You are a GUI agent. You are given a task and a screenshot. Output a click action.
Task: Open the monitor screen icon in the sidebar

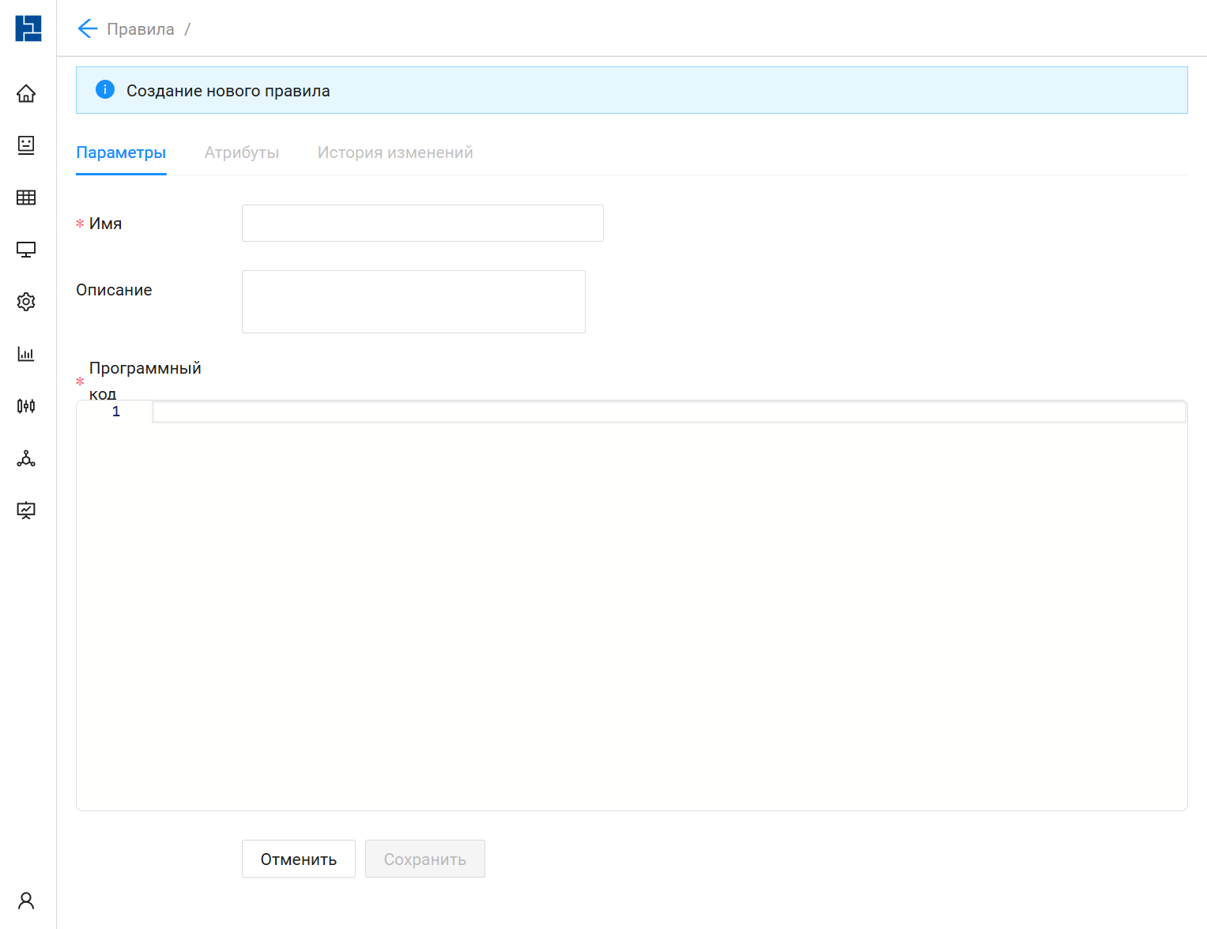(x=26, y=250)
